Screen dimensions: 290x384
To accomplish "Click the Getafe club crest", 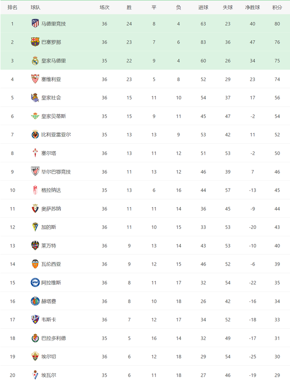I will pos(35,301).
